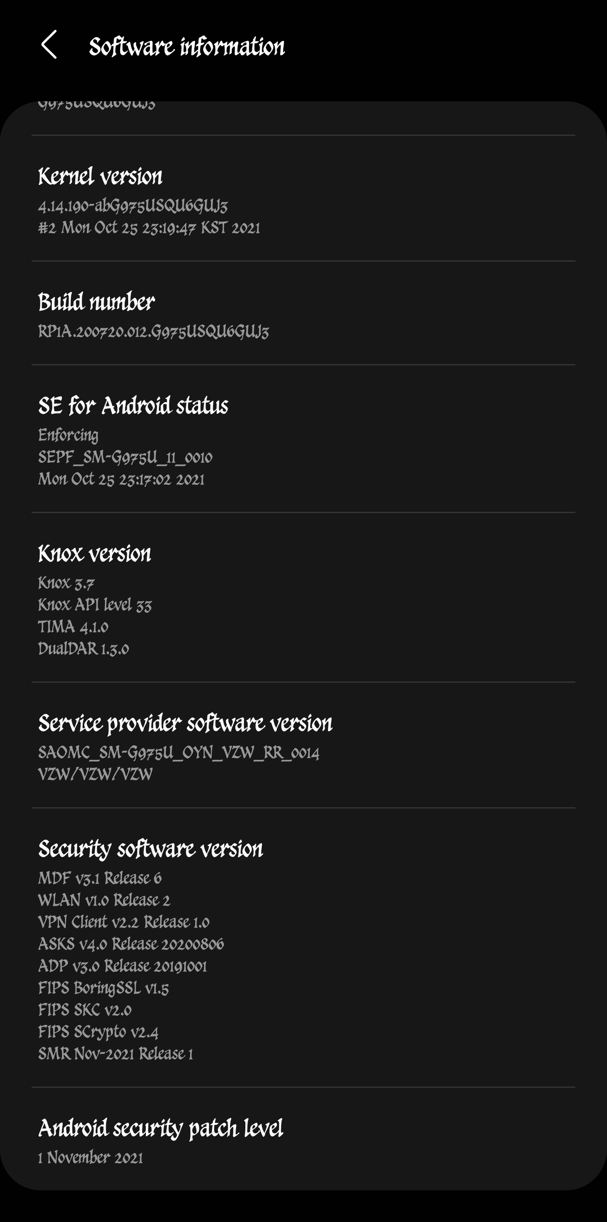Tap the kernel build date line

[x=149, y=228]
